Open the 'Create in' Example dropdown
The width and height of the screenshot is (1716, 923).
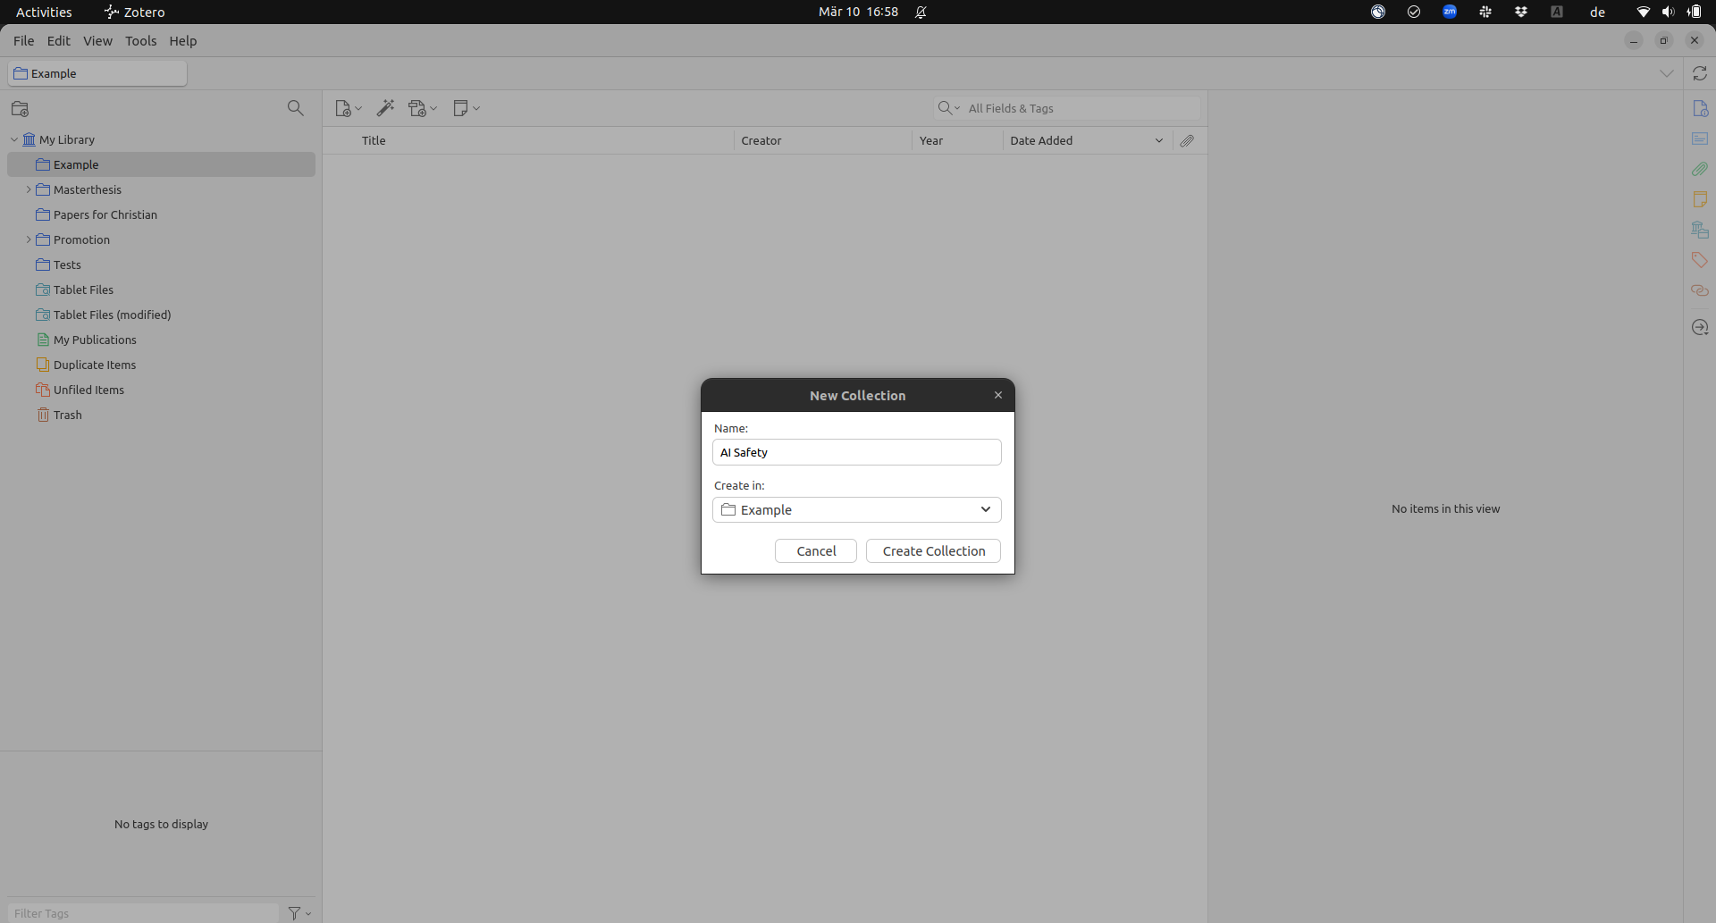(856, 509)
